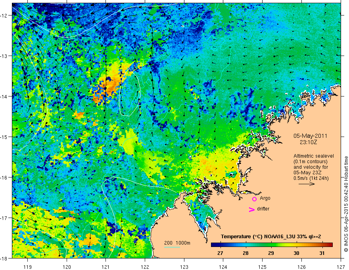This screenshot has width=349, height=270.
Task: Click the temperature color bar legend
Action: pyautogui.click(x=272, y=245)
